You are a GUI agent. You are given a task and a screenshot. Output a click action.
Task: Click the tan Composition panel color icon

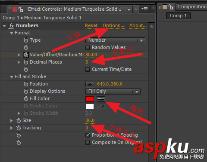(165, 7)
